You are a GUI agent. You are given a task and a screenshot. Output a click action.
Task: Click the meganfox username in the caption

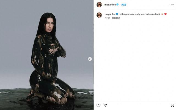pos(110,14)
